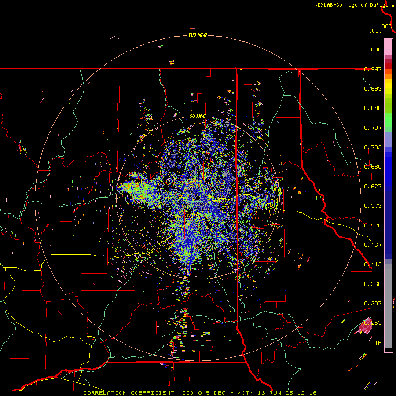The image size is (396, 396).
Task: Click the 0.787 color scale value
Action: pos(373,128)
